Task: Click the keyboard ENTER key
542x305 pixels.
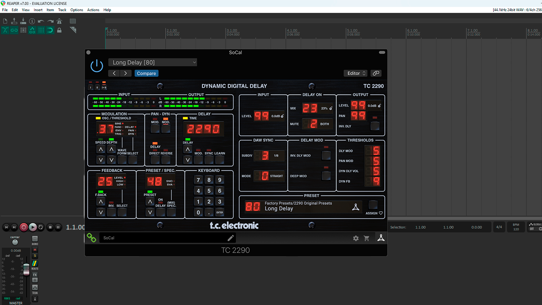Action: (x=219, y=212)
